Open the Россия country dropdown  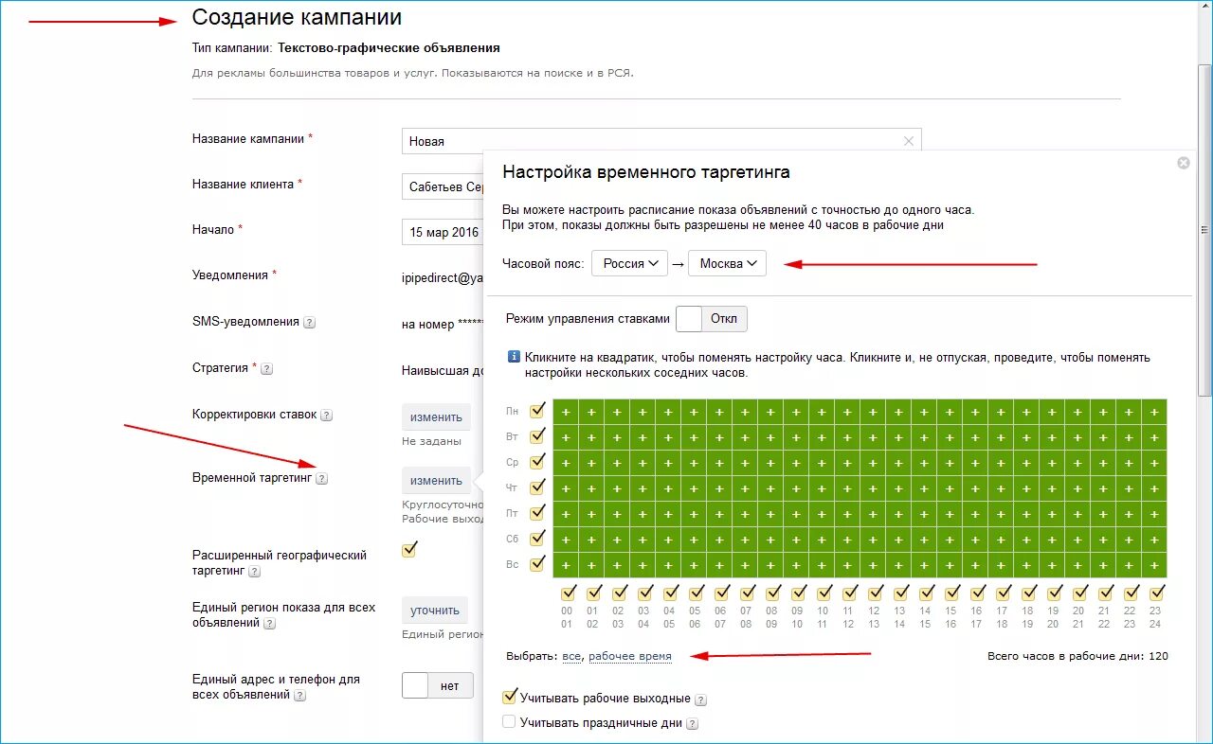629,263
